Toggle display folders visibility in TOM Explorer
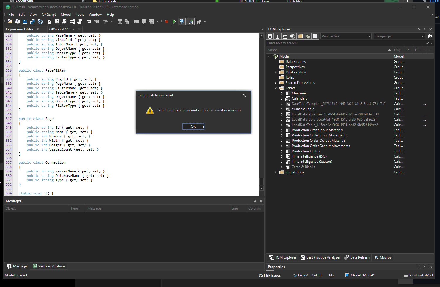Screen dimensions: 440x287 point(300,36)
